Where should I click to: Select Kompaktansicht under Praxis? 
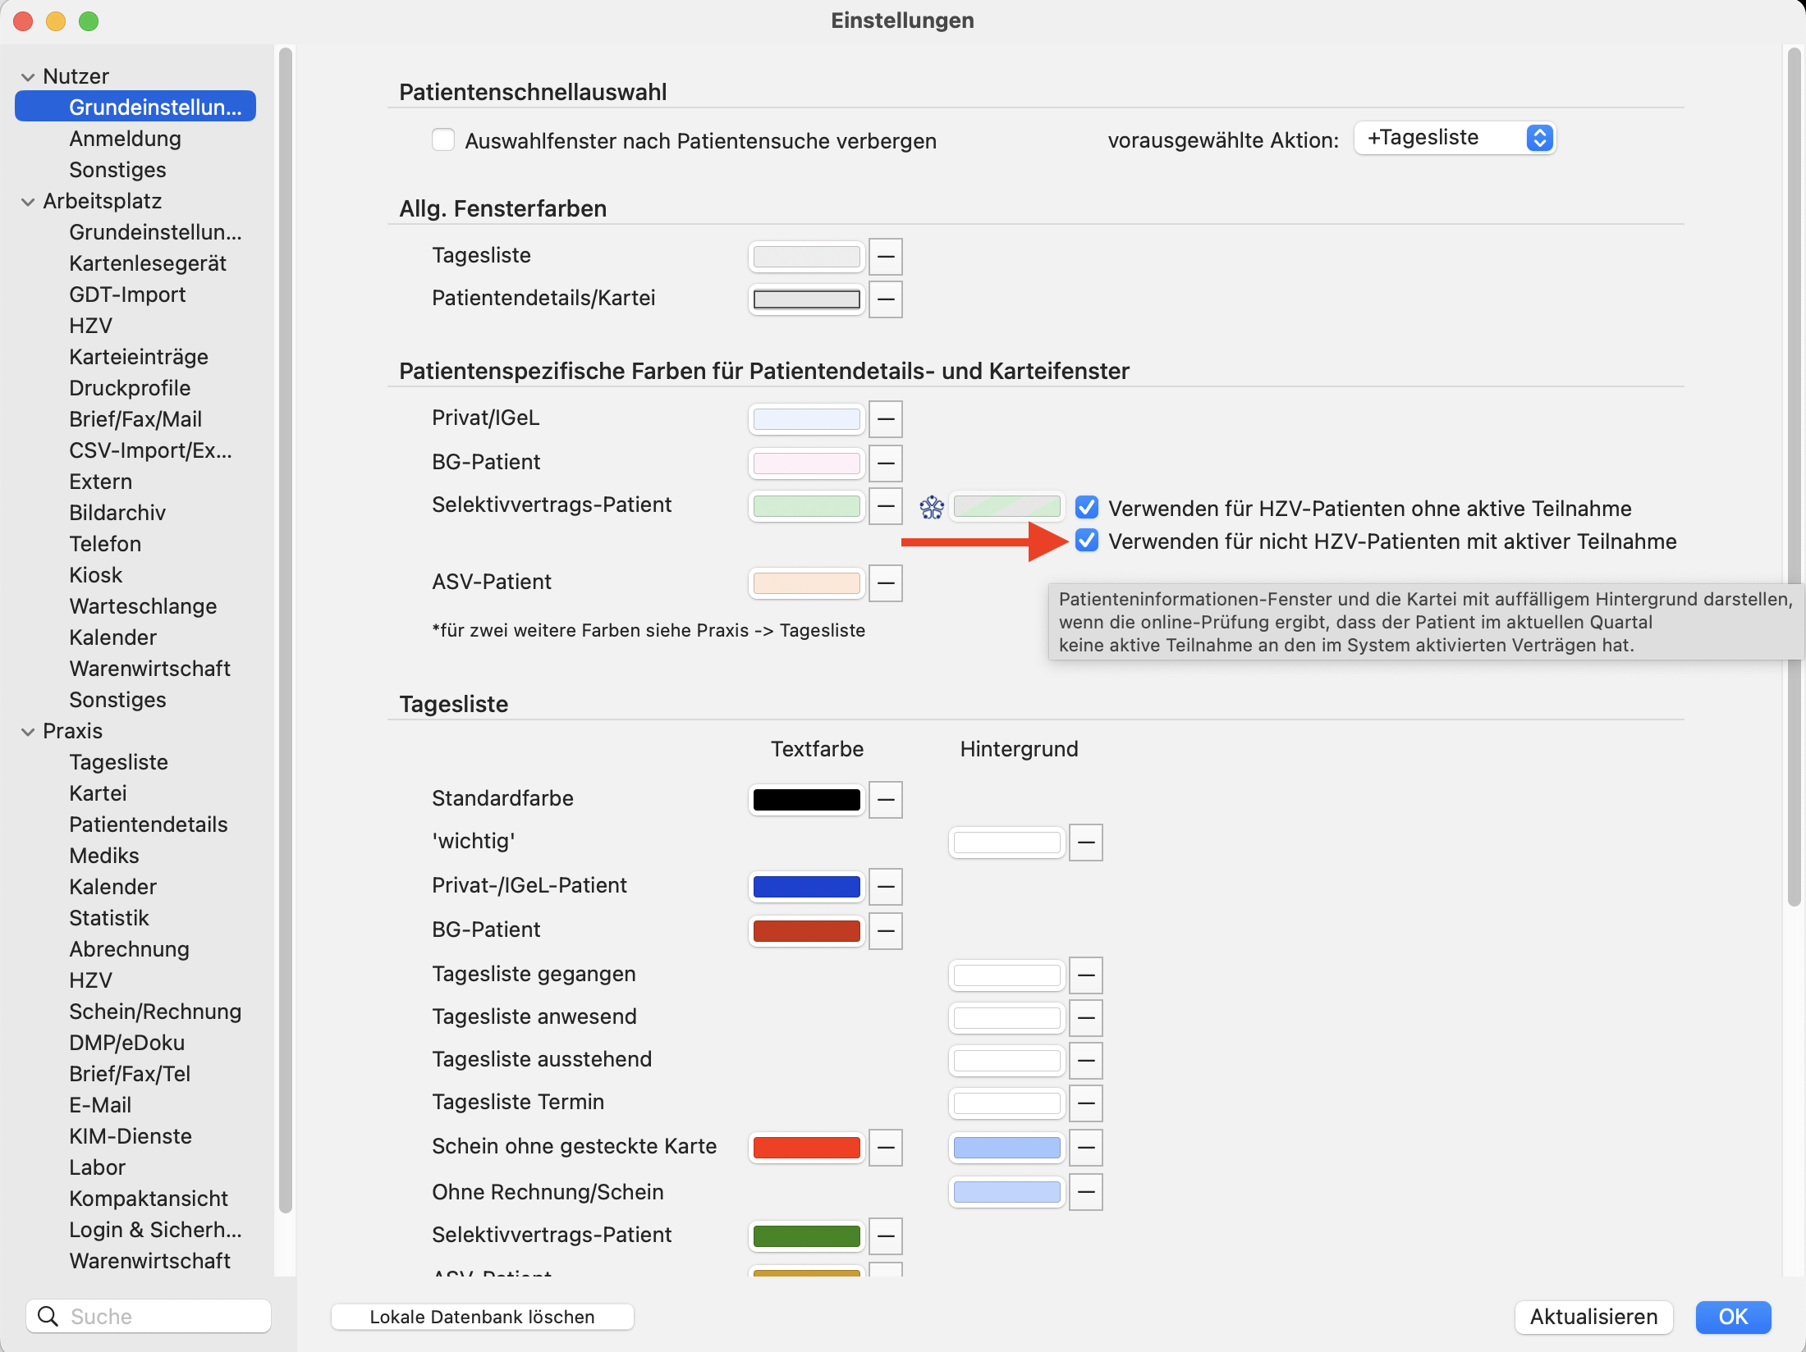(149, 1199)
